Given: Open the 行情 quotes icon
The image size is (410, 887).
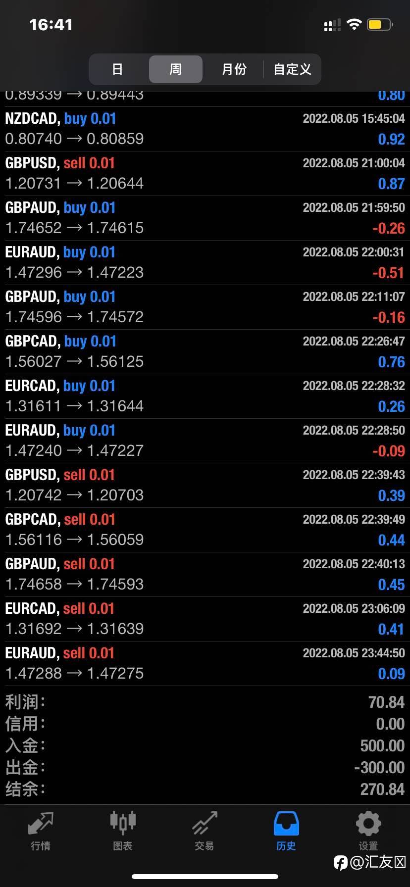Looking at the screenshot, I should 41,824.
